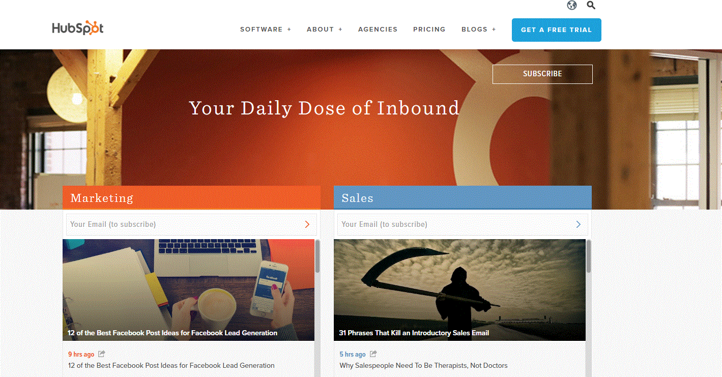Submit Sales email with blue arrow

(x=579, y=224)
